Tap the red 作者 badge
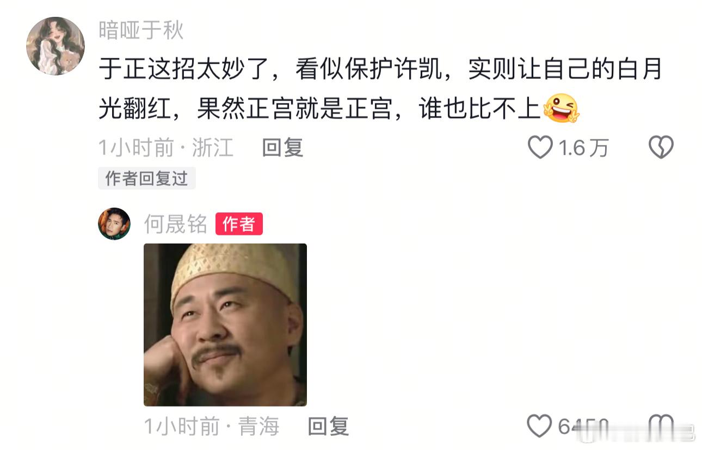This screenshot has width=702, height=450. click(x=239, y=224)
